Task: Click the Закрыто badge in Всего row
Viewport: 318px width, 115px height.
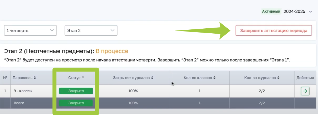Action: click(76, 103)
